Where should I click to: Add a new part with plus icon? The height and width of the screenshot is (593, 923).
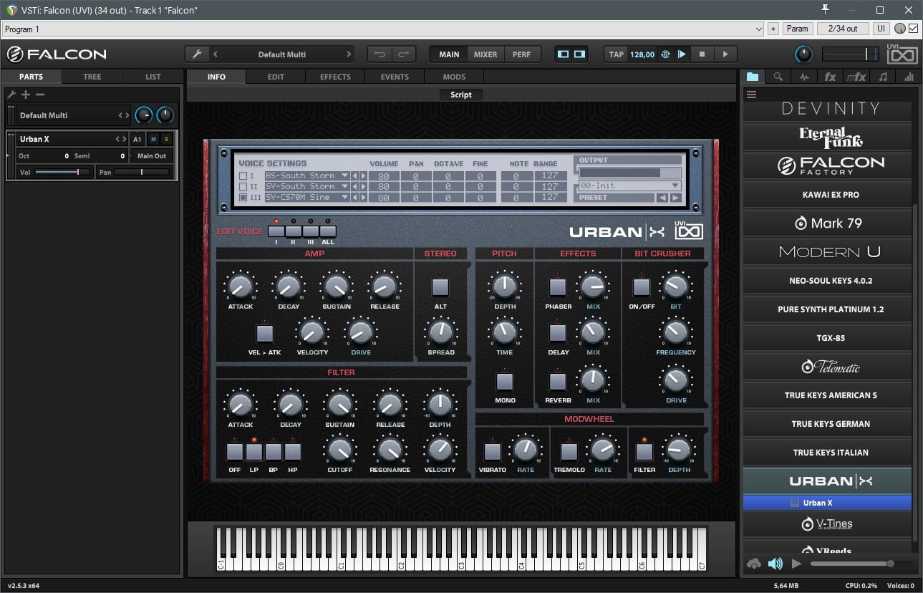(x=26, y=95)
